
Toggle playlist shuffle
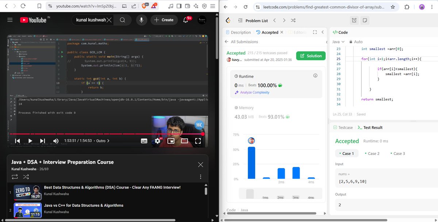[26, 177]
